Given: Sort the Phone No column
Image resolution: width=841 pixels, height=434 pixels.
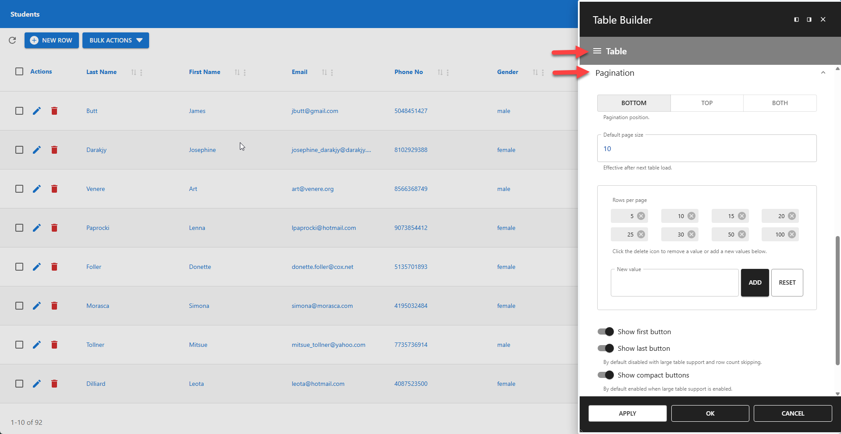Looking at the screenshot, I should pyautogui.click(x=441, y=72).
